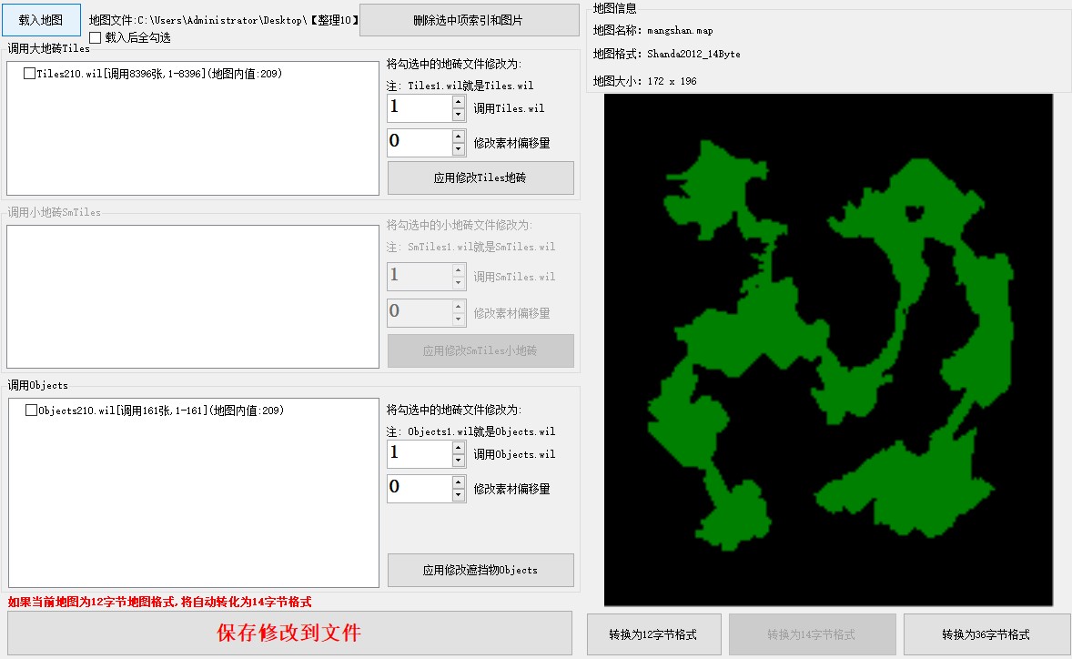Click 转换为12字节格式 button
1072x659 pixels.
pos(653,634)
